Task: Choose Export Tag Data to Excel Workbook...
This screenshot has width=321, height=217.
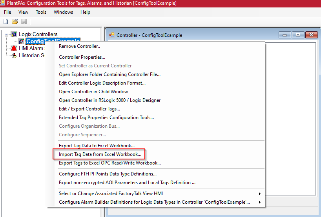Action: coord(97,146)
